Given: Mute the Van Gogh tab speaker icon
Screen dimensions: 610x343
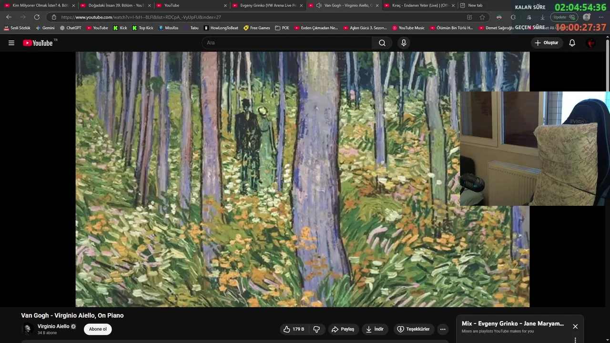Looking at the screenshot, I should pyautogui.click(x=318, y=5).
